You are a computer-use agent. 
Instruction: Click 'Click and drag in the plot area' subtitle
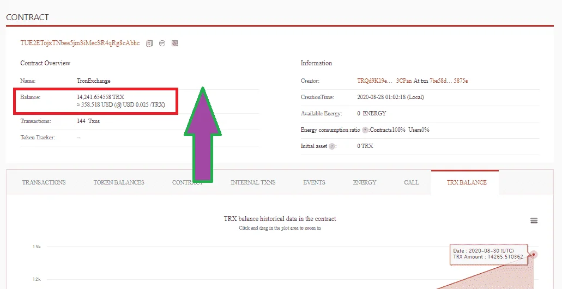pos(280,228)
